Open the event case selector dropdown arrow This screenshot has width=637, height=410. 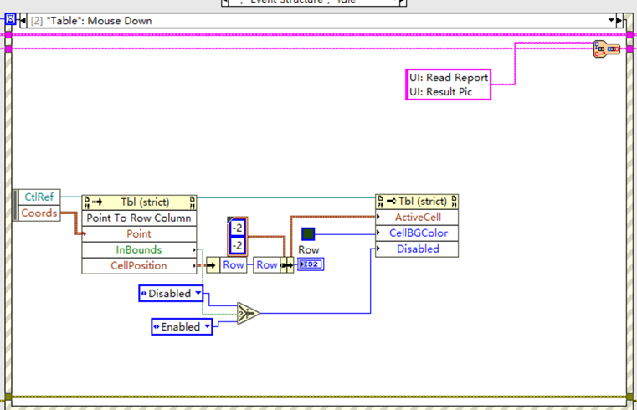pyautogui.click(x=612, y=20)
